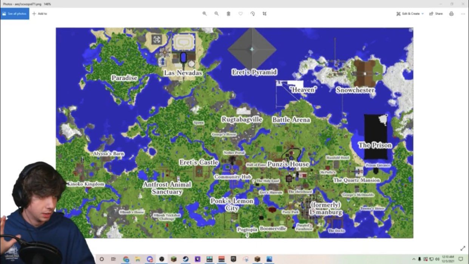Image resolution: width=469 pixels, height=264 pixels.
Task: Expand the Edit & Create dropdown
Action: (x=410, y=14)
